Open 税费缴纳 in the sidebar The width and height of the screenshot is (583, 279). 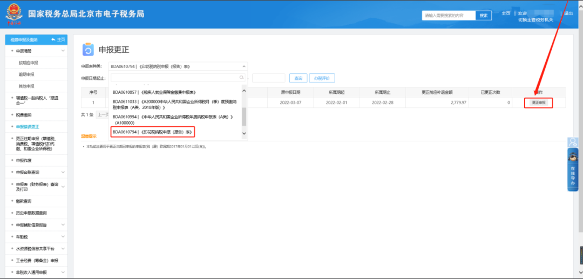point(24,115)
